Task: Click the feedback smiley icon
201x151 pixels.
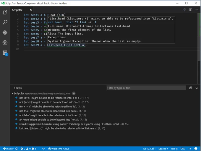Action: pos(196,149)
